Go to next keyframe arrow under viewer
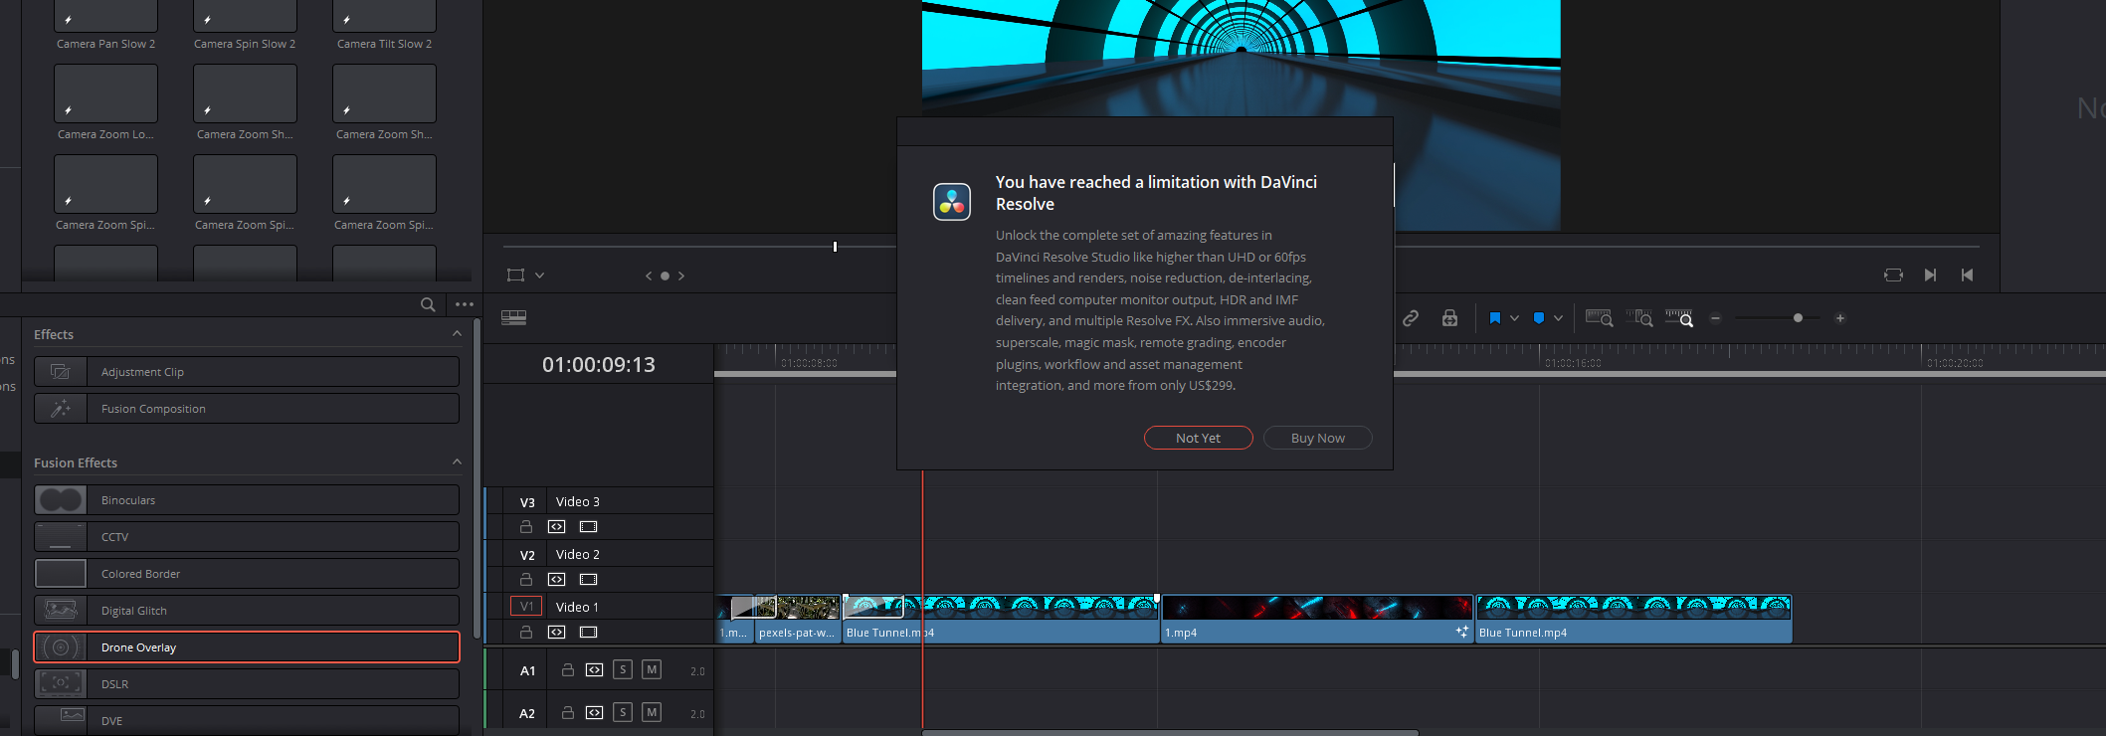 (x=681, y=276)
